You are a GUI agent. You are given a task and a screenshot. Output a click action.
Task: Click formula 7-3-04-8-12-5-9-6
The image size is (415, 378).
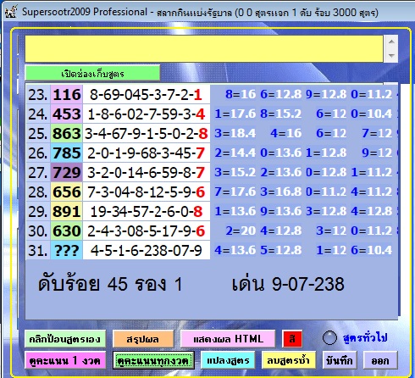[147, 192]
